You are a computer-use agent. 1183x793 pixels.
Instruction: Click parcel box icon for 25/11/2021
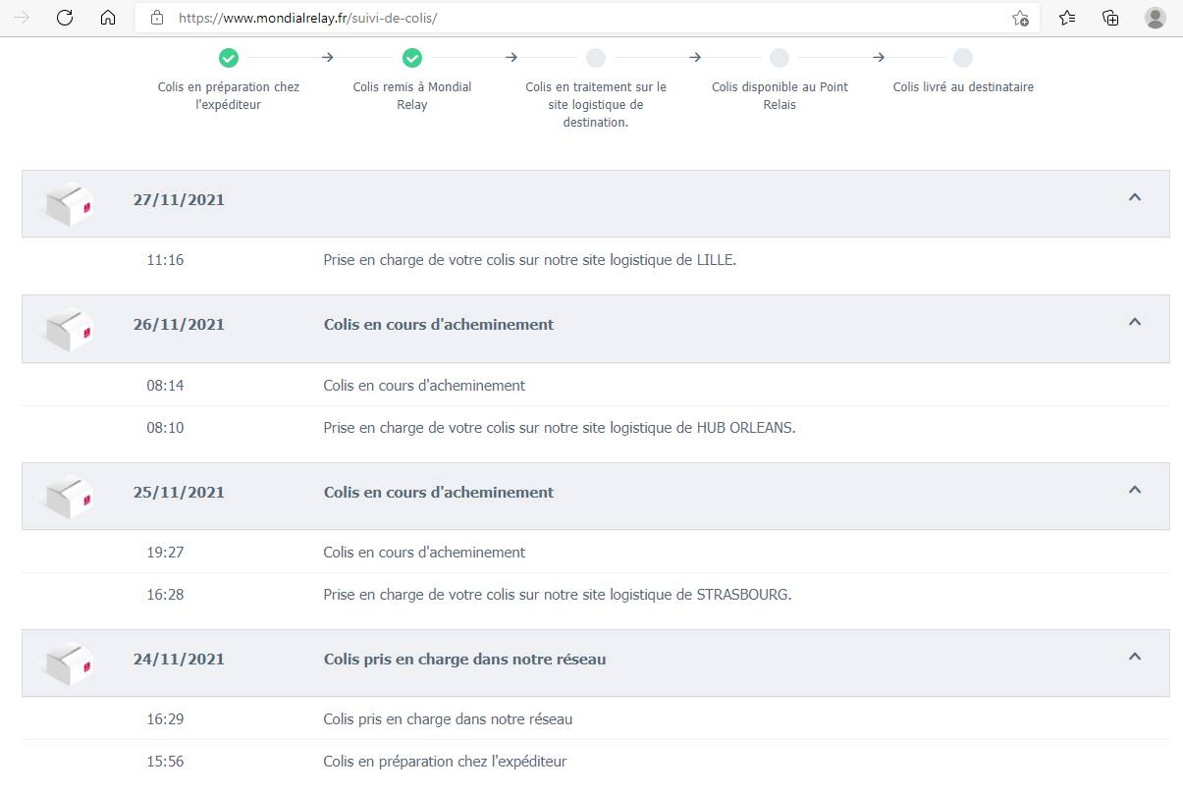70,497
